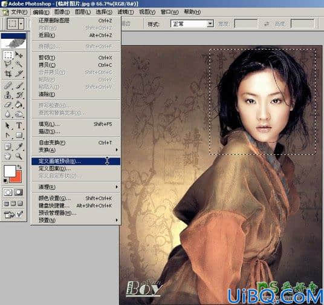Choose 定义画笔预设(B)... from Edit menu

pyautogui.click(x=76, y=162)
